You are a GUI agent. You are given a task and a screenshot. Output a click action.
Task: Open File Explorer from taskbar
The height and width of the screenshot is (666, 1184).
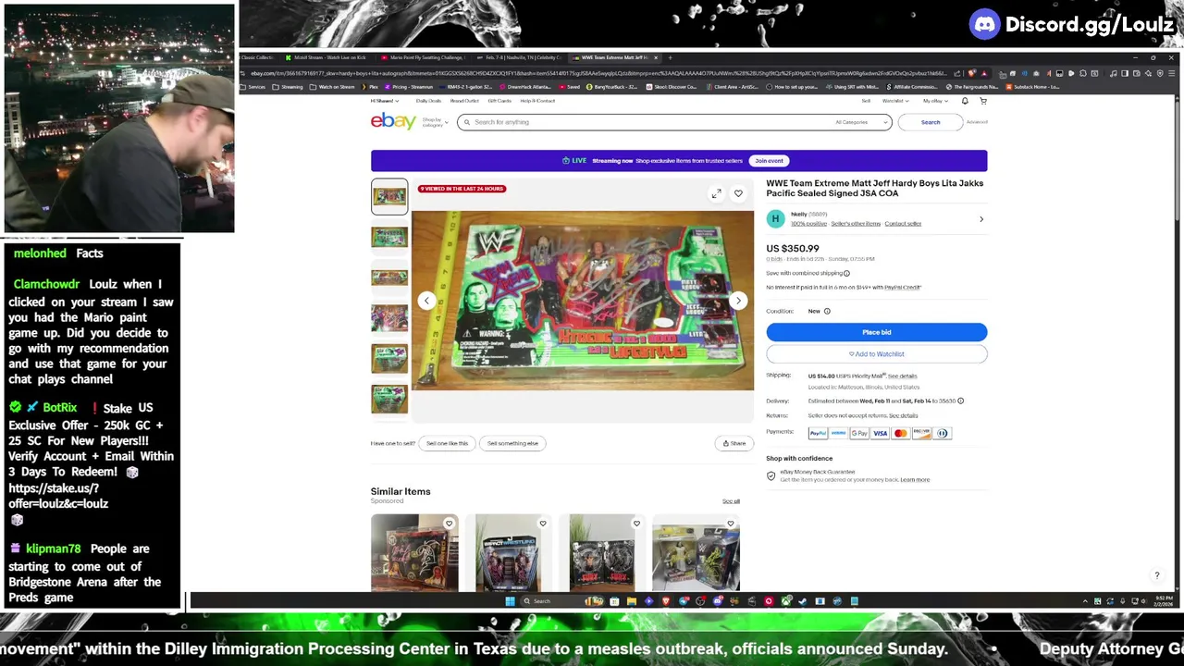(631, 601)
